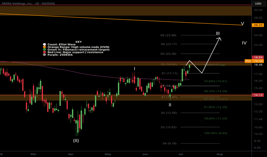Select the wave III label near the arrow tip
The width and height of the screenshot is (267, 157).
tap(218, 33)
